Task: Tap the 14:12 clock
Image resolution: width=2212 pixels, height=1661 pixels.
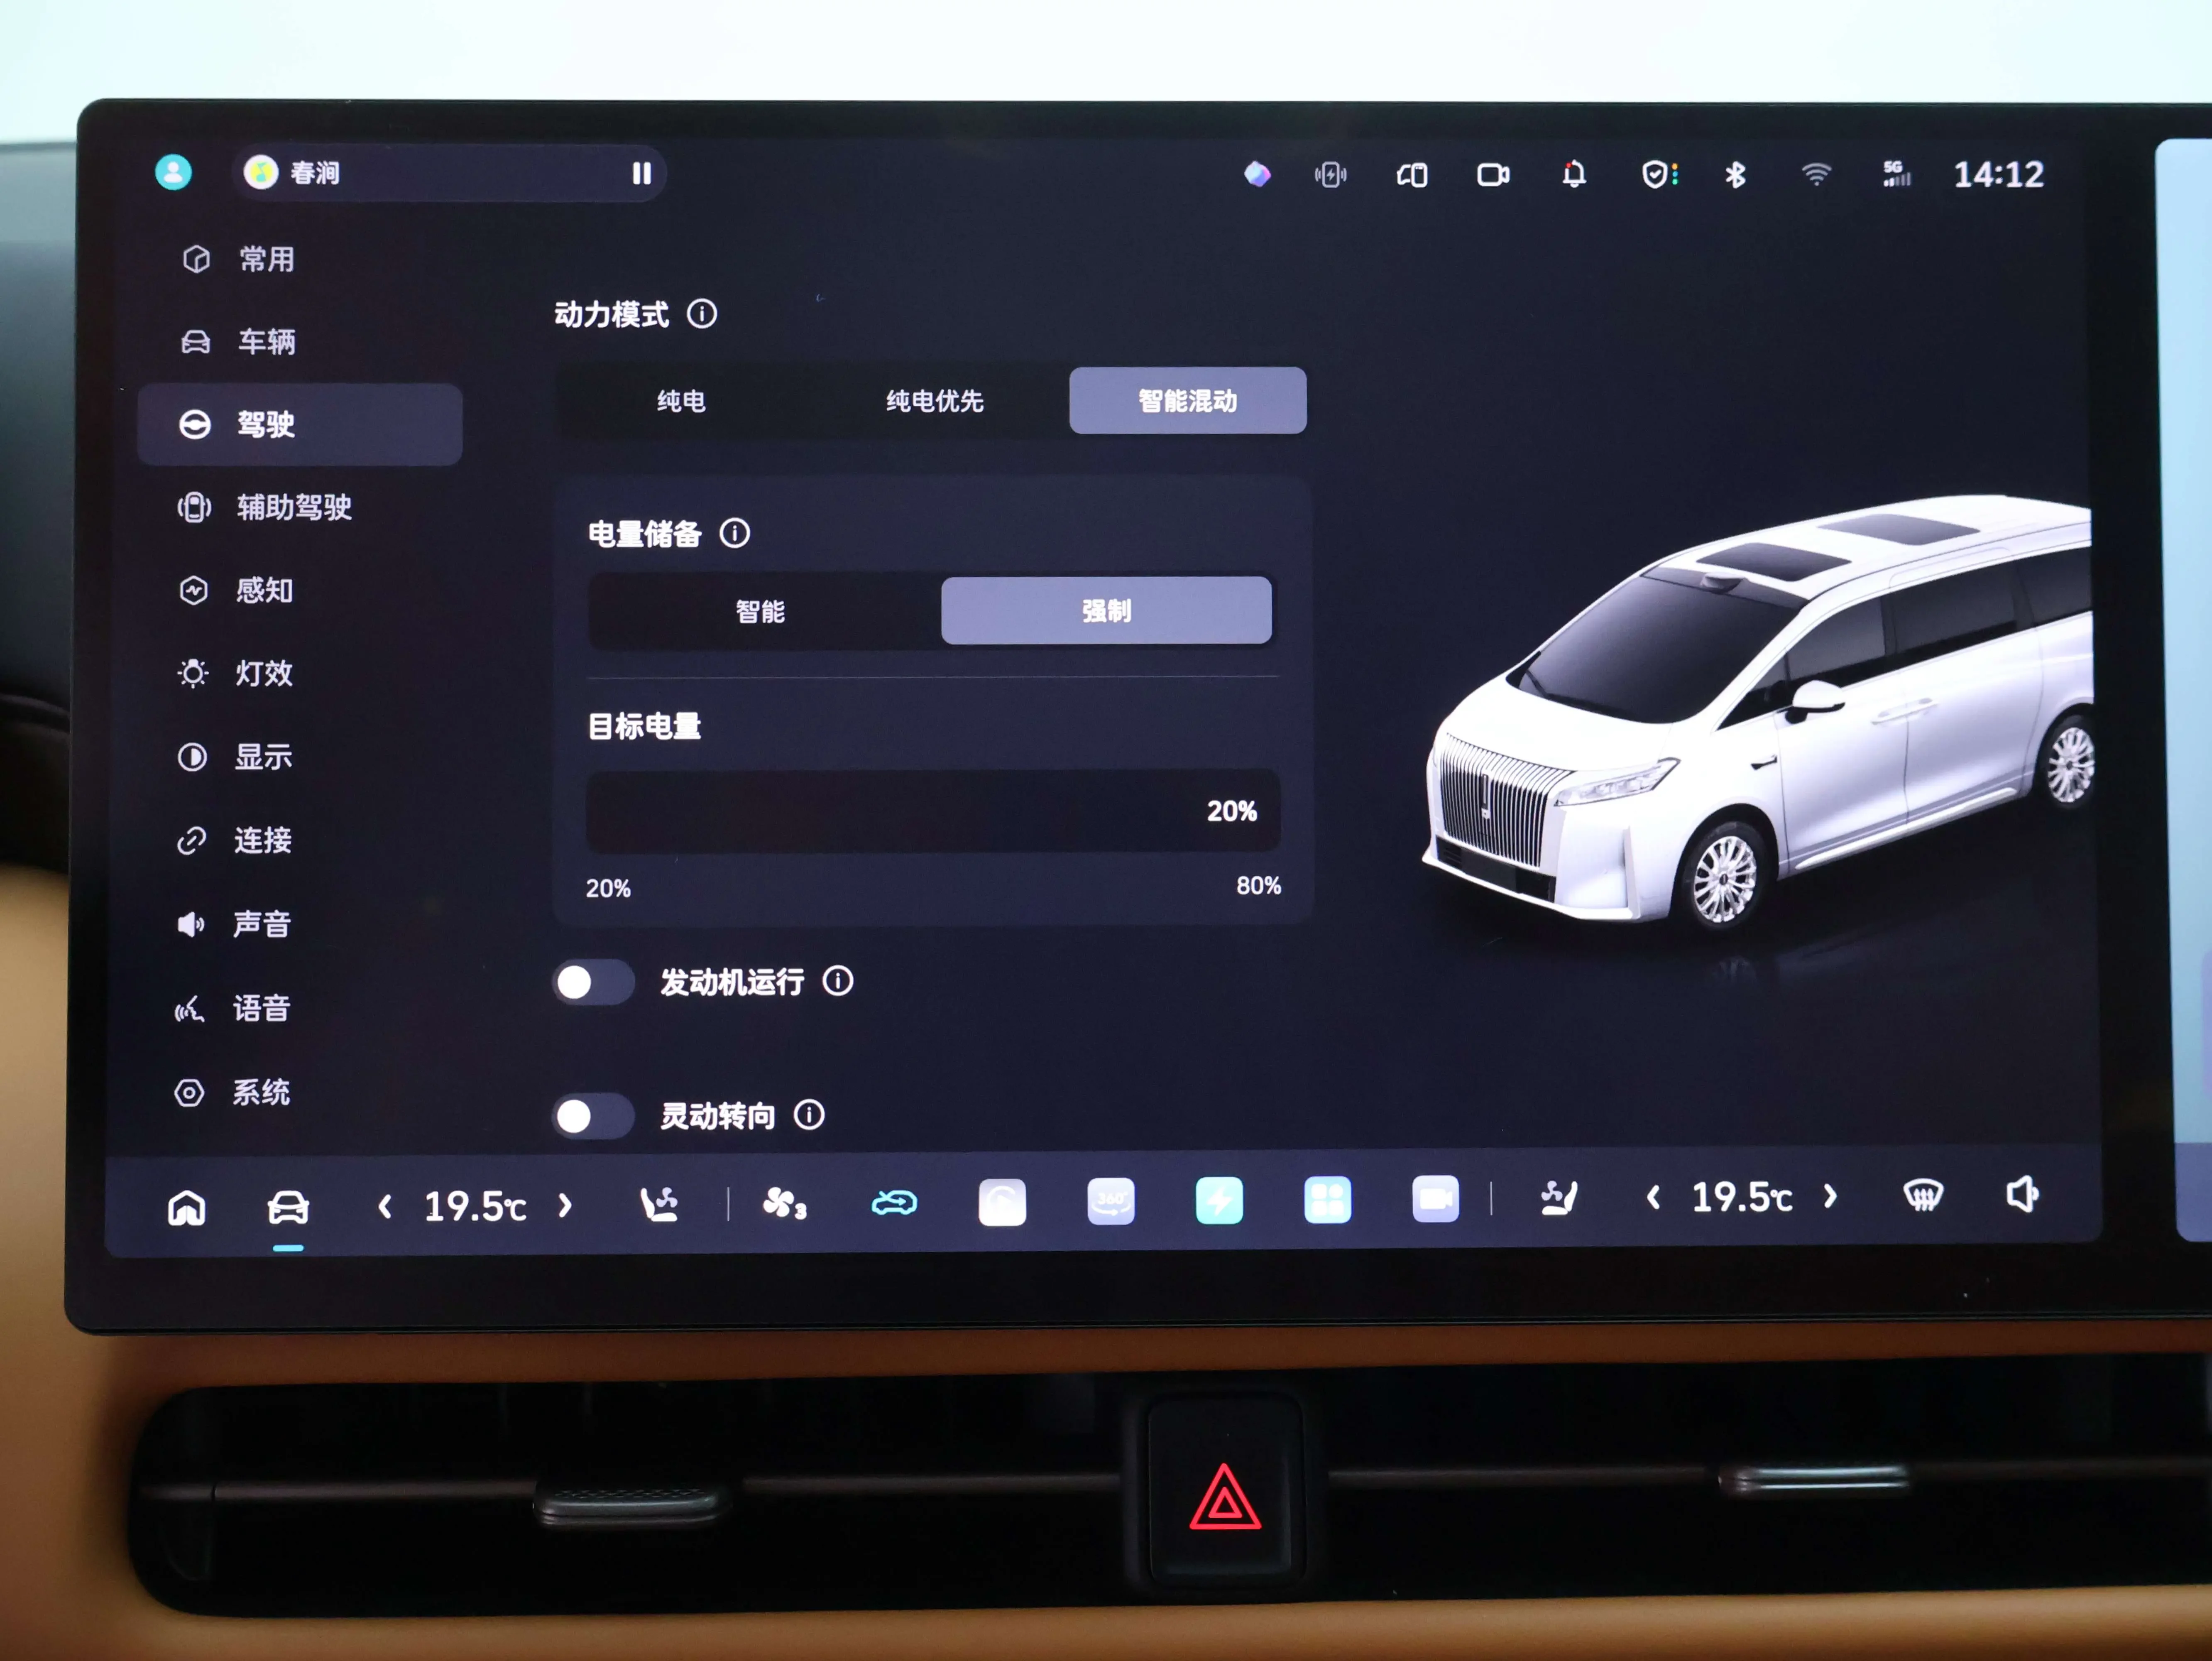Action: (1998, 175)
